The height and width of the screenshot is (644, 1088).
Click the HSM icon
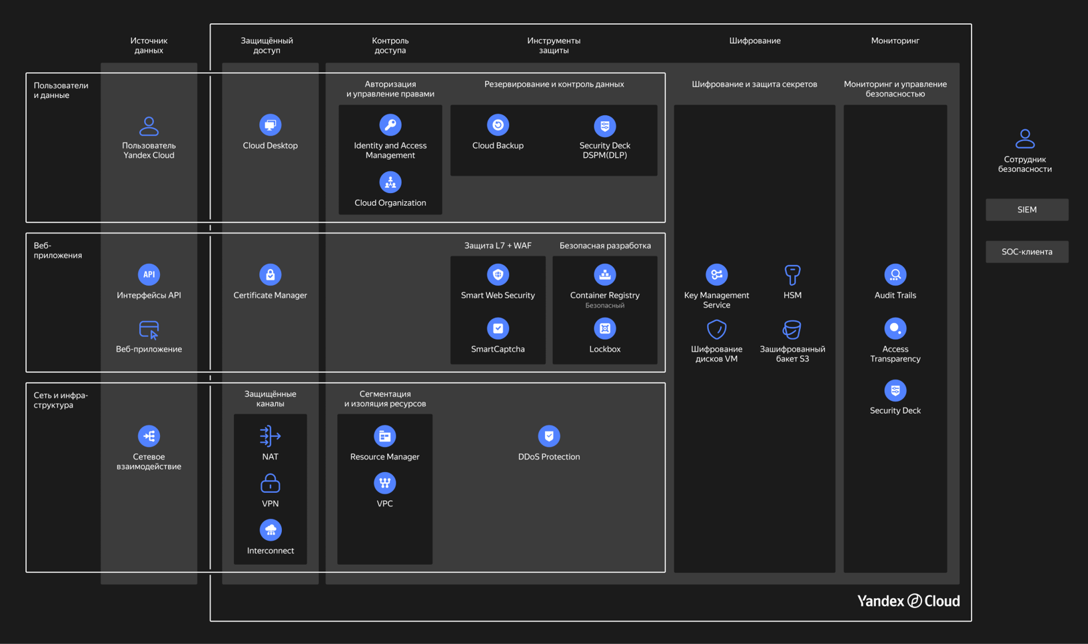[792, 274]
